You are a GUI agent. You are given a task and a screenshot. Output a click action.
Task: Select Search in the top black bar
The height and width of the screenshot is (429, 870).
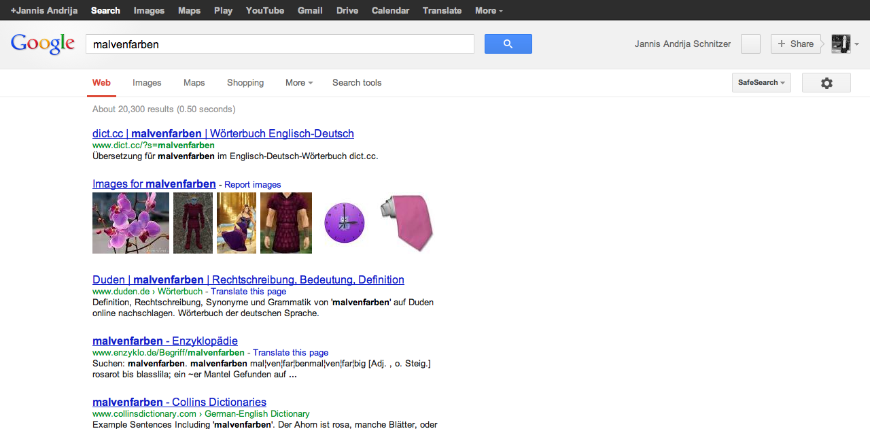[x=105, y=10]
